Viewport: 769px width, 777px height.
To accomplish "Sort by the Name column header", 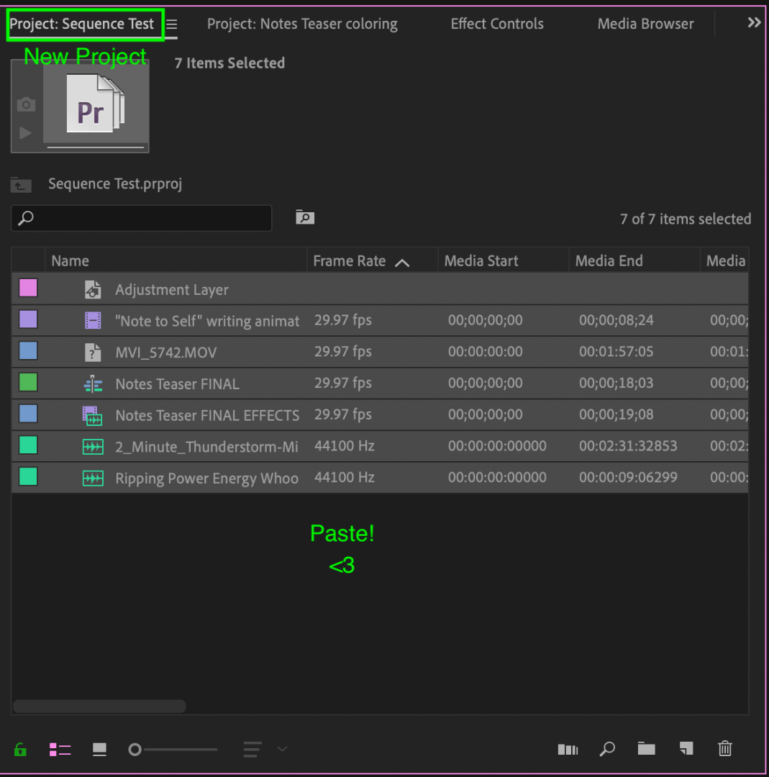I will (x=70, y=260).
